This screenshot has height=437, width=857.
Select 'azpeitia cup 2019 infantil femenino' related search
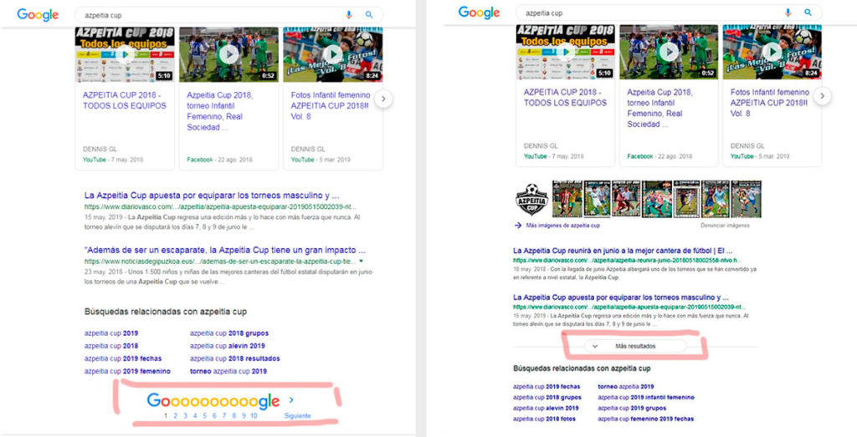pos(646,397)
